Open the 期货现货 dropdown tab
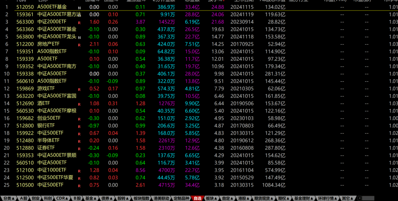The width and height of the screenshot is (398, 201). coord(263,198)
